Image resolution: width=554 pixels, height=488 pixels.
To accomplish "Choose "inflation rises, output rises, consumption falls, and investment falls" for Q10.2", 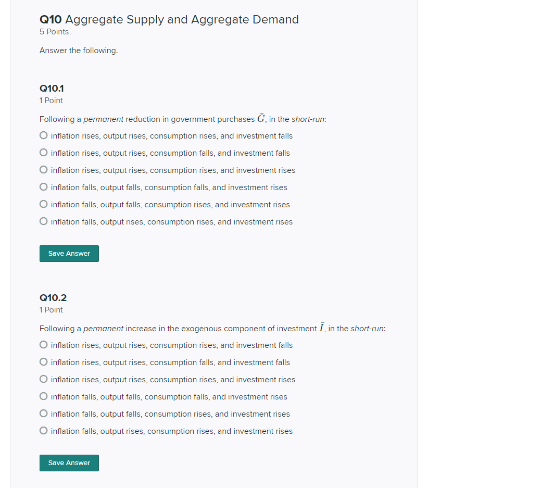I will pyautogui.click(x=44, y=361).
